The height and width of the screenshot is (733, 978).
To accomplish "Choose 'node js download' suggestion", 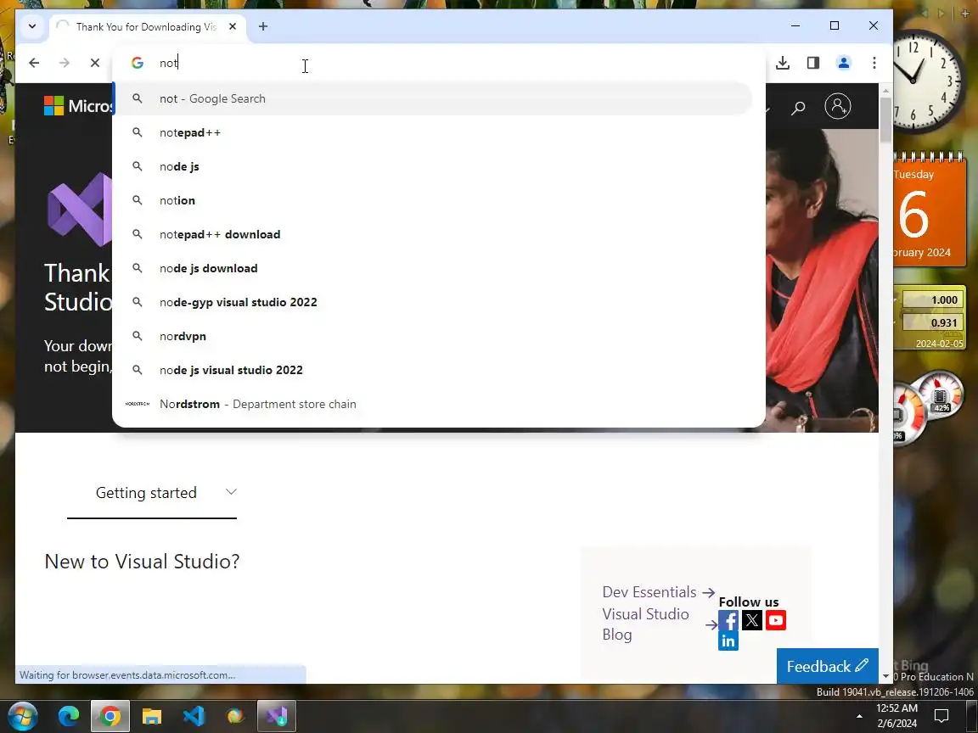I will coord(433,268).
